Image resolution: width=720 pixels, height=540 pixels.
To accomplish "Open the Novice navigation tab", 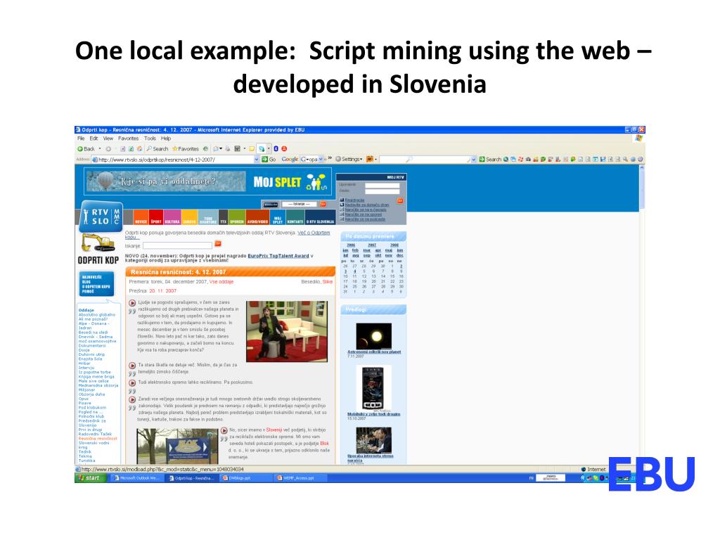I will coord(141,217).
